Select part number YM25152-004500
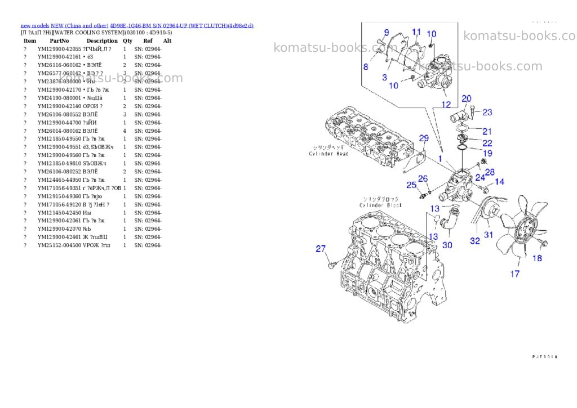Screen dimensions: 577x408 tap(59, 245)
